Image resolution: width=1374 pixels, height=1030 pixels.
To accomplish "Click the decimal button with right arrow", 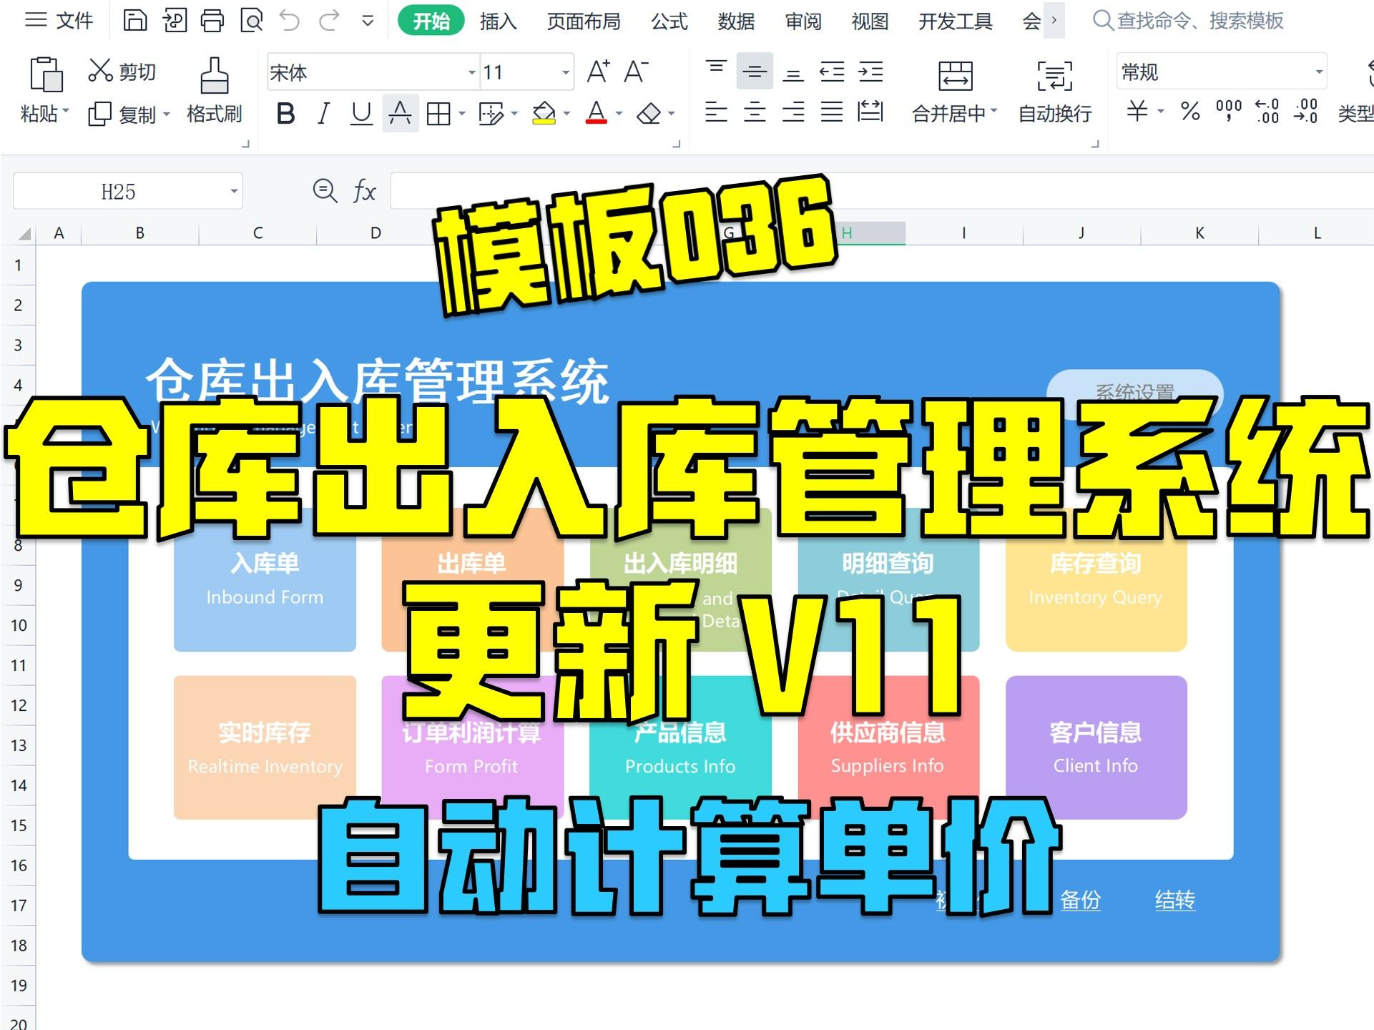I will pos(1306,111).
